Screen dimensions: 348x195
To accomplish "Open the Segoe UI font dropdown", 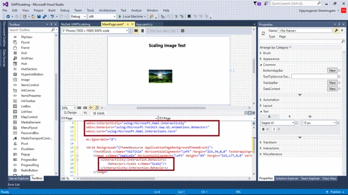I will coord(277,123).
